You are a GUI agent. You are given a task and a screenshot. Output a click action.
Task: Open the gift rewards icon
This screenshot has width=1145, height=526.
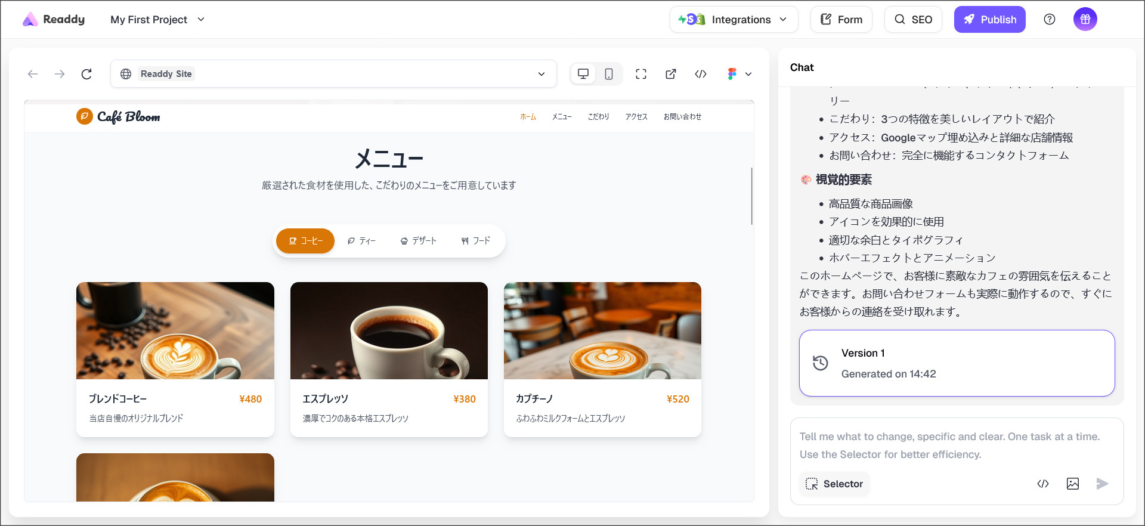pyautogui.click(x=1085, y=20)
